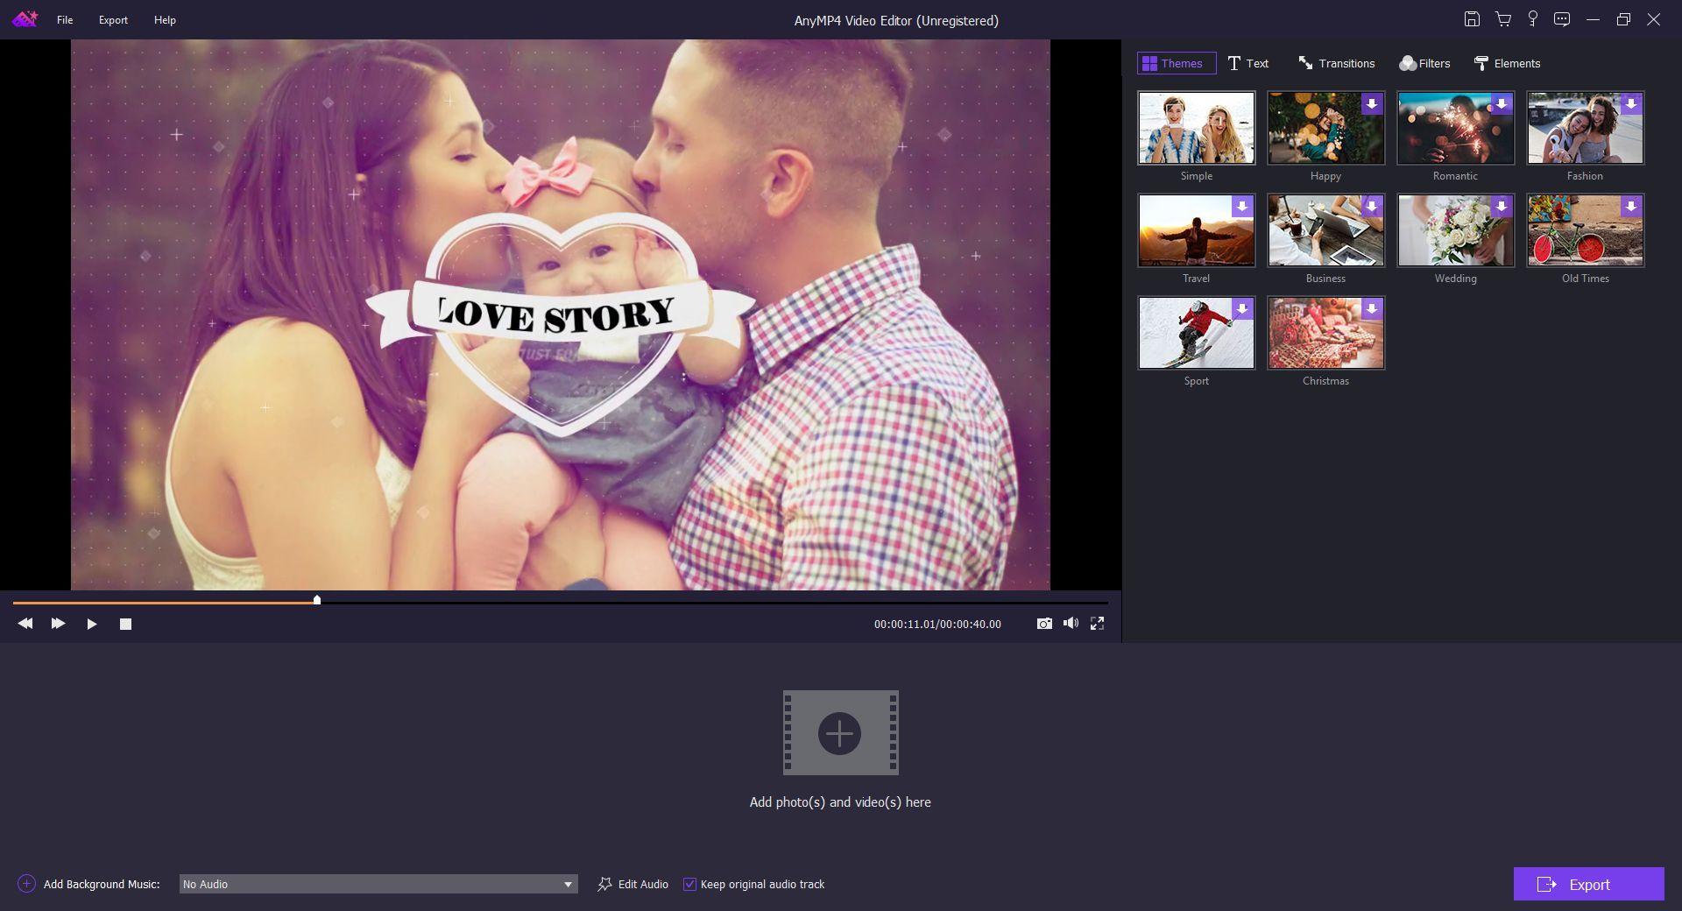Open the Feedback speech-bubble icon

(x=1561, y=18)
